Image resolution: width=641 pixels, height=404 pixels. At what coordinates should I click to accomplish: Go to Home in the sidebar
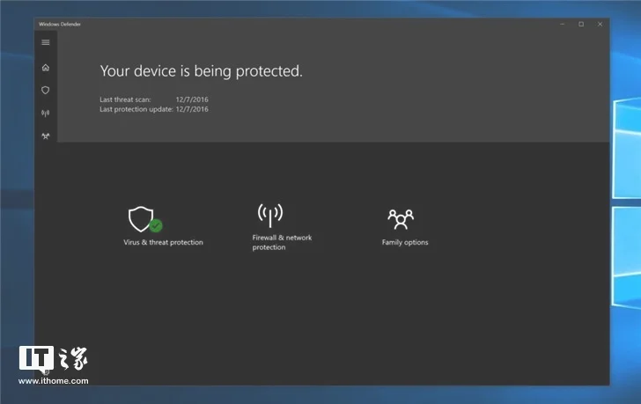[x=46, y=68]
